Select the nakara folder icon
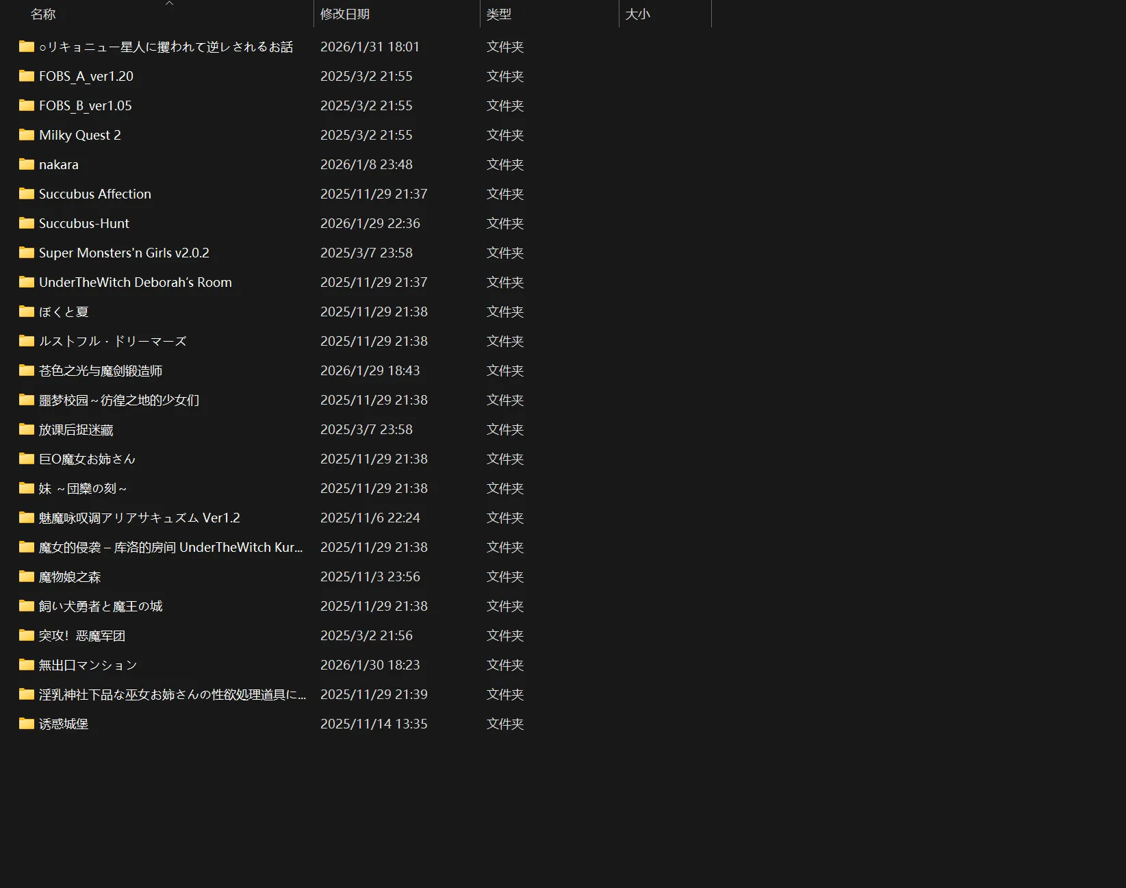Screen dimensions: 1126x888 click(x=27, y=164)
